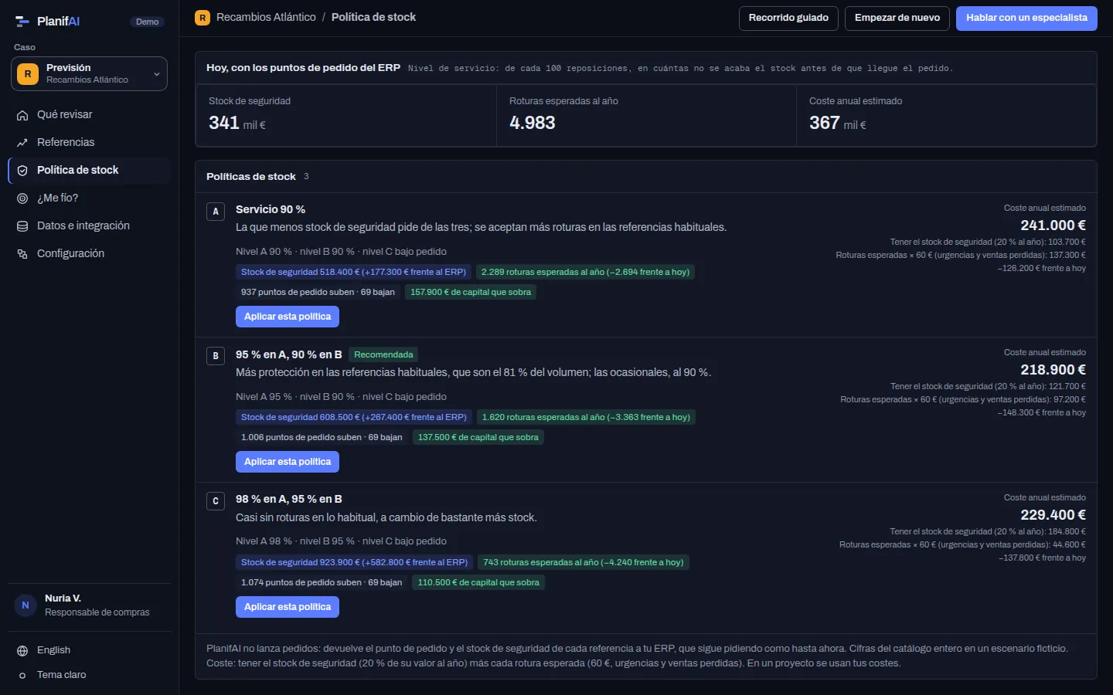
Task: Apply the 98 % en A, 95 % en B policy
Action: coord(288,607)
